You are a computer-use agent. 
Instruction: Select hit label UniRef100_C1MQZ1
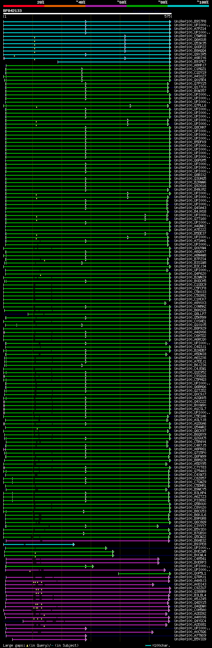click(x=190, y=69)
